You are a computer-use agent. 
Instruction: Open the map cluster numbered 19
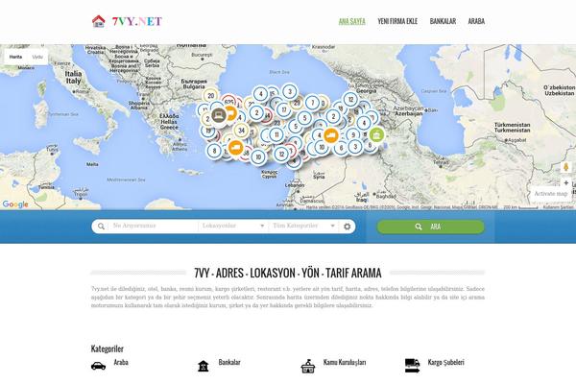208,131
